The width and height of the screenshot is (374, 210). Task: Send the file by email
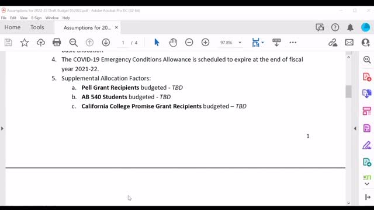(x=349, y=43)
